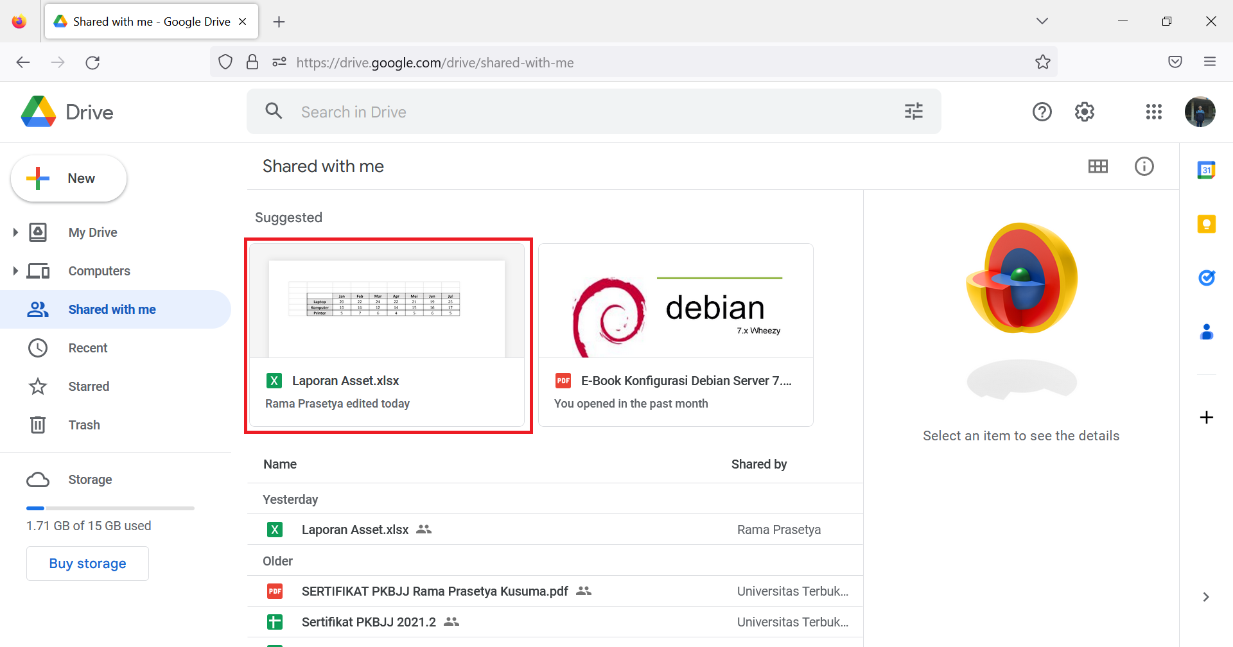Open search options filter icon
This screenshot has height=647, width=1233.
tap(913, 112)
